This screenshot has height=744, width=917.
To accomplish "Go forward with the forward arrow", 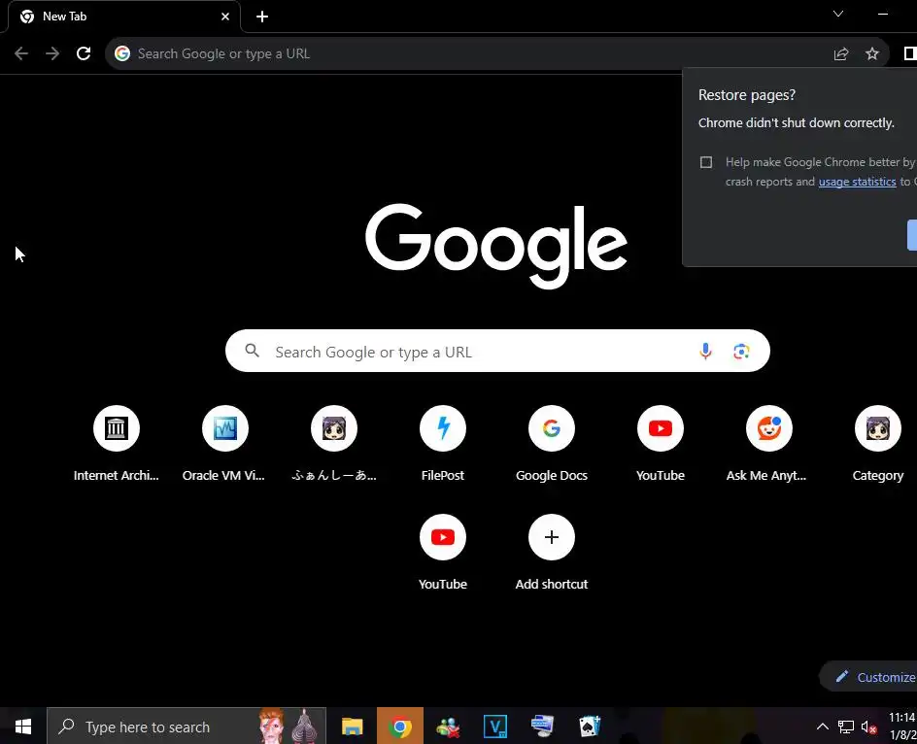I will click(x=52, y=53).
